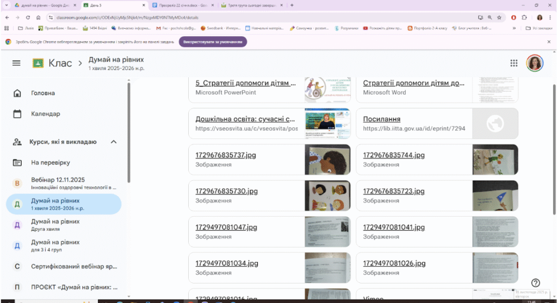The width and height of the screenshot is (557, 303).
Task: Reload the page
Action: 28,17
